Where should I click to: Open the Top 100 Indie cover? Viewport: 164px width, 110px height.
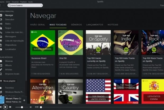click(126, 43)
